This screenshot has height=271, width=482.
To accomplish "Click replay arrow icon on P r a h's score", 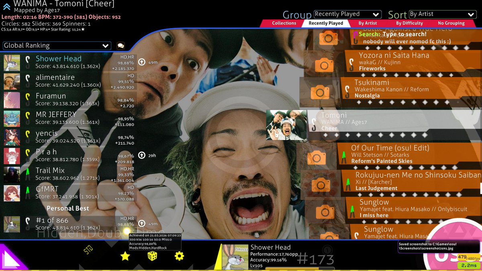I will point(141,155).
